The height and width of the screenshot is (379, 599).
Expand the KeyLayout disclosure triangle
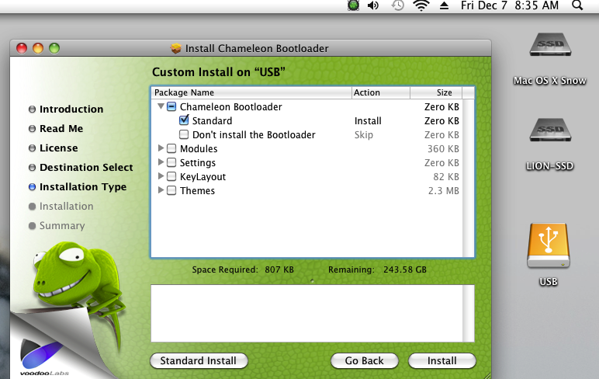tap(161, 176)
